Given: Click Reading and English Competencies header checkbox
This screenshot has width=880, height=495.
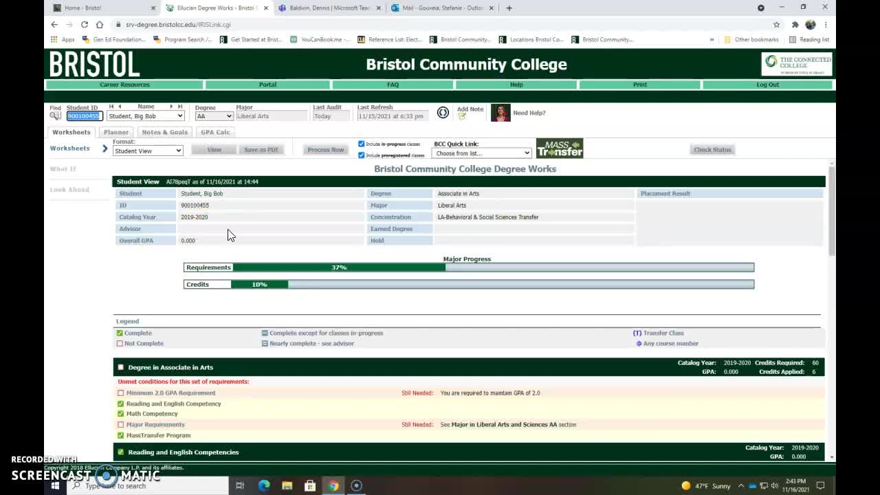Looking at the screenshot, I should click(121, 452).
